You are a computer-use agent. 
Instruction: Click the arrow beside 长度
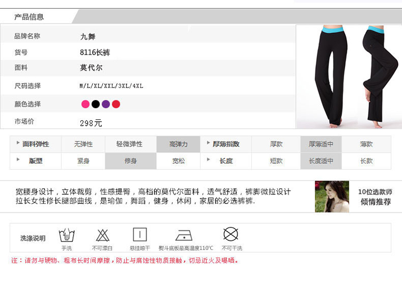pyautogui.click(x=209, y=159)
